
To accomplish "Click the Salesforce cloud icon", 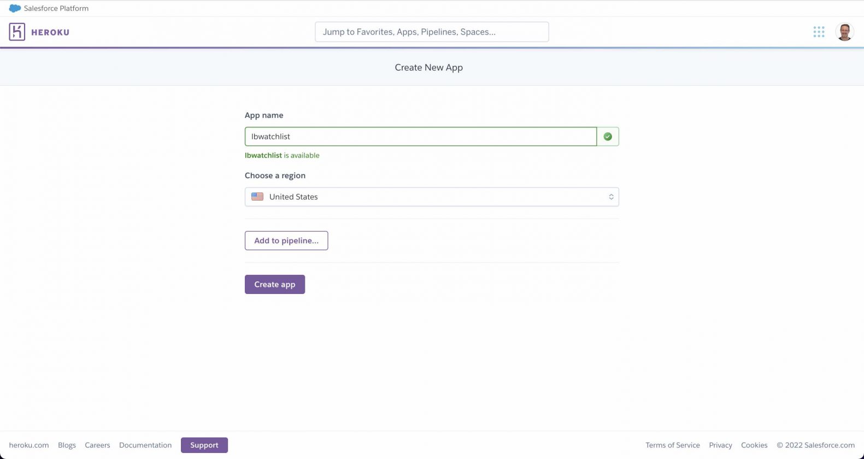I will (x=15, y=8).
